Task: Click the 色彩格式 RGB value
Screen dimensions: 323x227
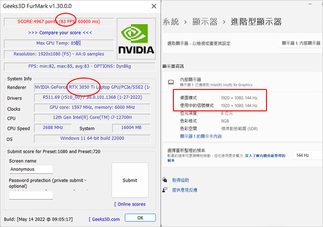Action: pos(225,121)
